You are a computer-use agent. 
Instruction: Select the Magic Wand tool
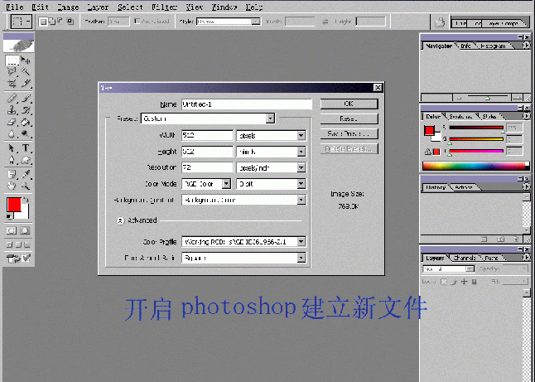pyautogui.click(x=25, y=71)
